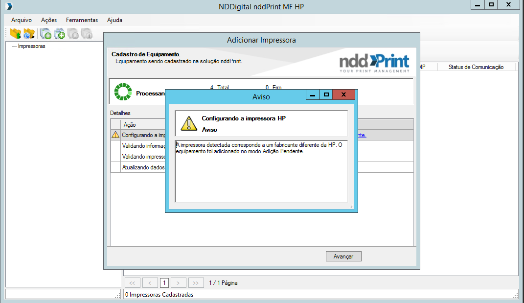Click the Status de Comunicação column header
This screenshot has height=303, width=524.
click(x=476, y=67)
